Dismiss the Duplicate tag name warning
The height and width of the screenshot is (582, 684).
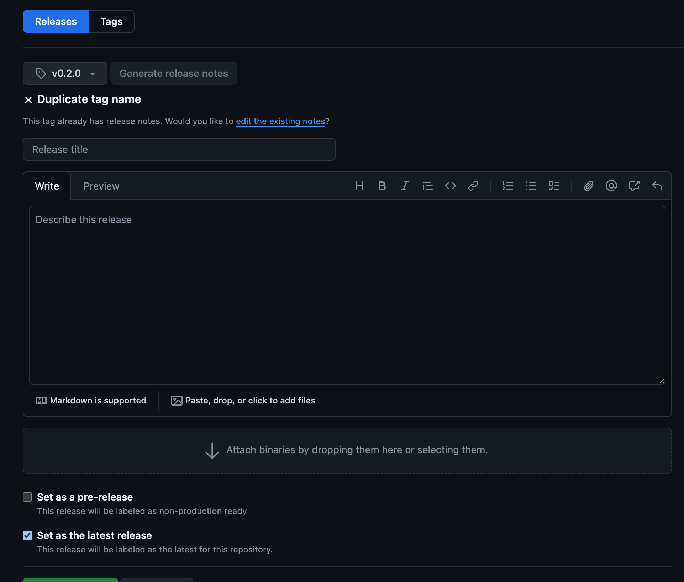click(x=28, y=100)
